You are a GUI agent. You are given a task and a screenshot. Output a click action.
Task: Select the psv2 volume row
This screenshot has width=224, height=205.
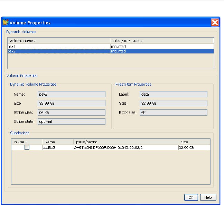59,51
